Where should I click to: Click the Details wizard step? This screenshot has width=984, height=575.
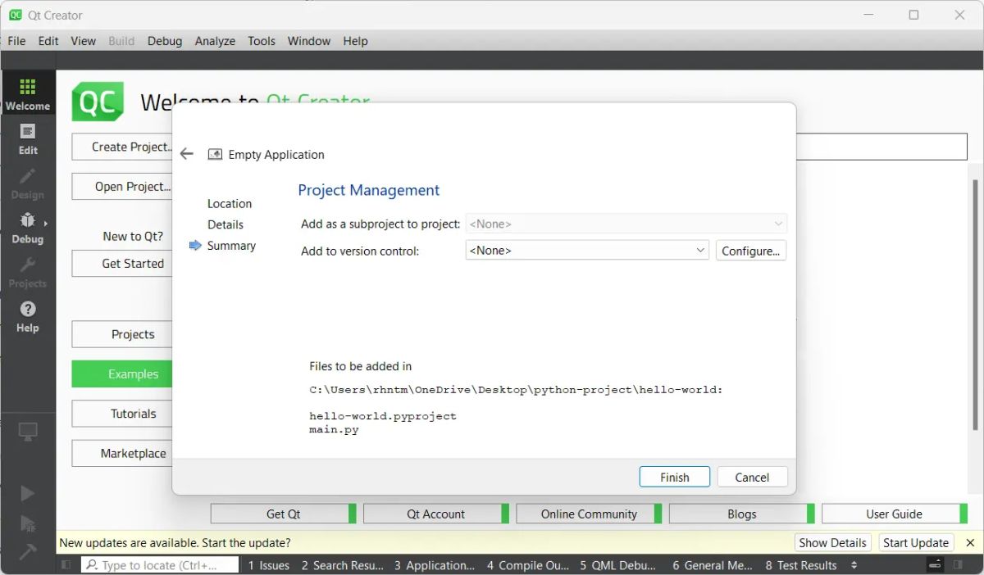click(x=225, y=224)
